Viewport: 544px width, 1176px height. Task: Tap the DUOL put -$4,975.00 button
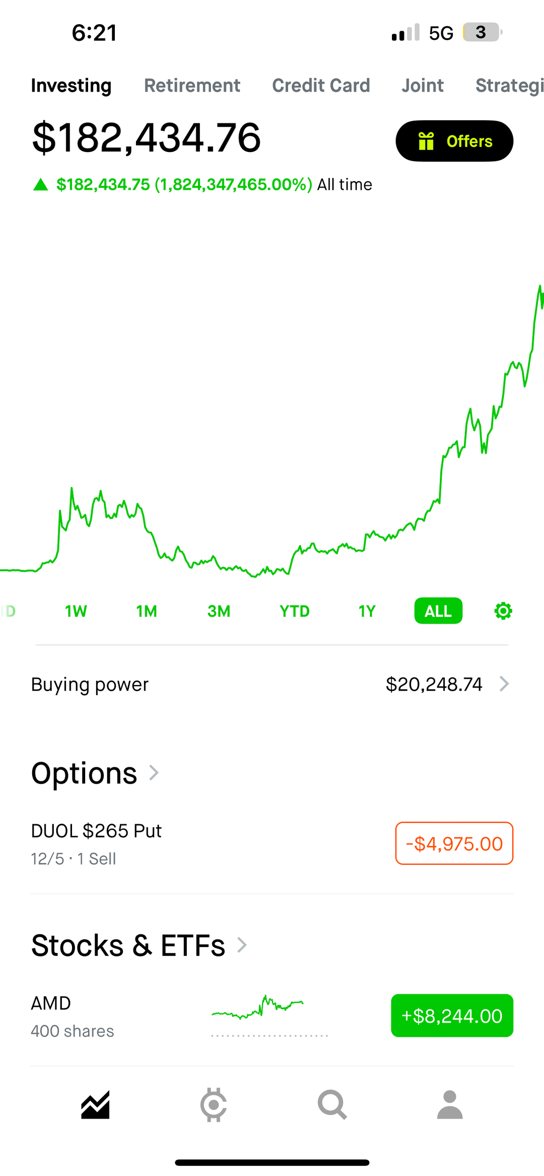tap(454, 844)
